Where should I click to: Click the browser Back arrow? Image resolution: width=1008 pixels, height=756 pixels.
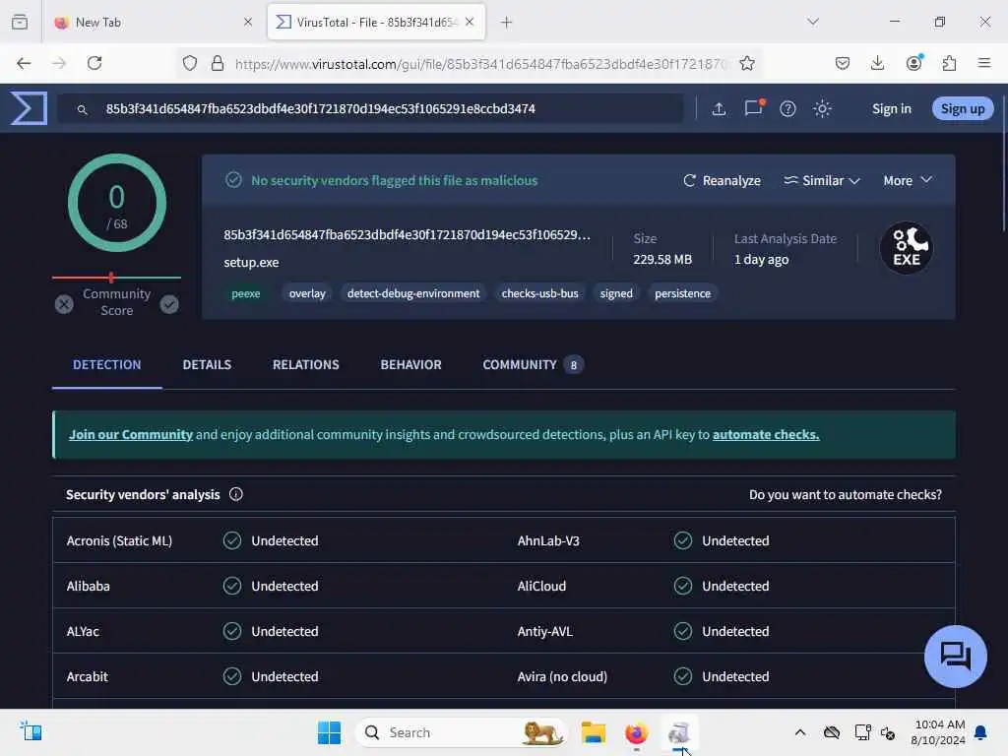tap(24, 63)
